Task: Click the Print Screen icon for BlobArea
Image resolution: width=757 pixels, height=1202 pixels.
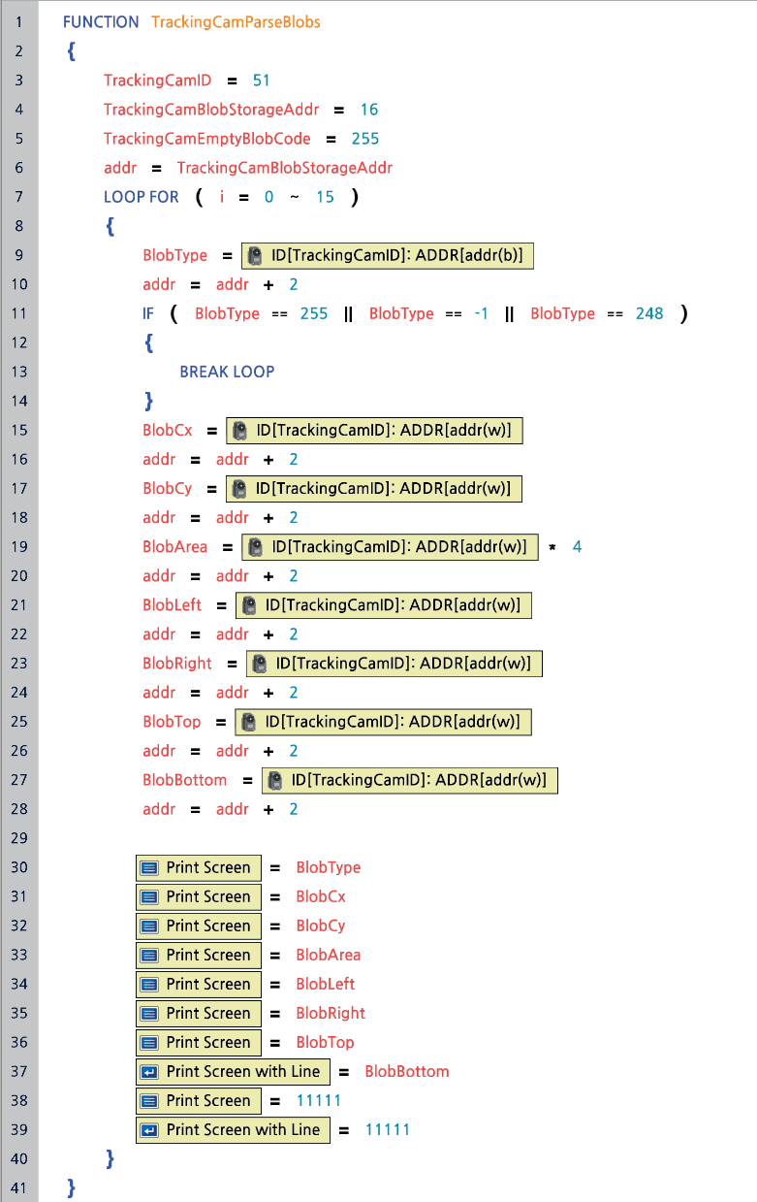Action: coord(149,955)
